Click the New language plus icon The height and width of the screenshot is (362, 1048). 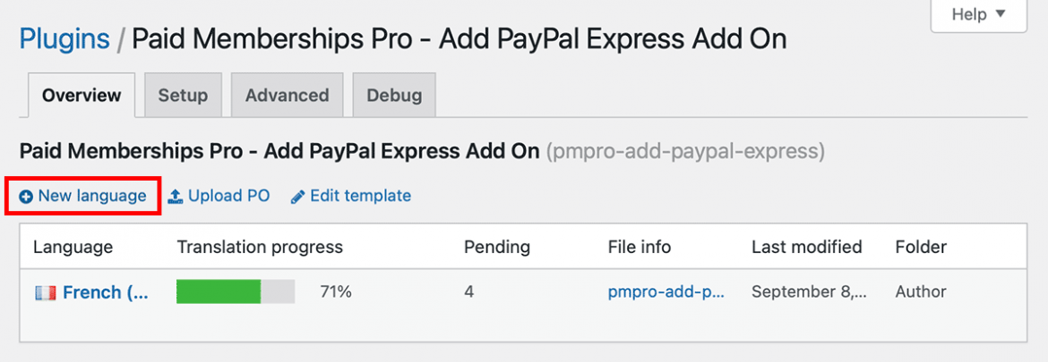(x=26, y=197)
